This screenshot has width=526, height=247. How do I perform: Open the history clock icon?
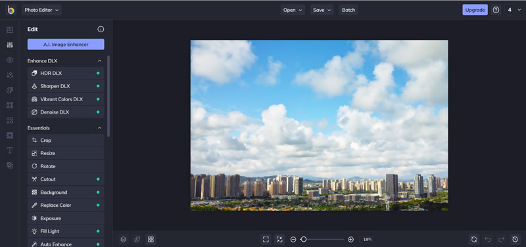point(515,239)
